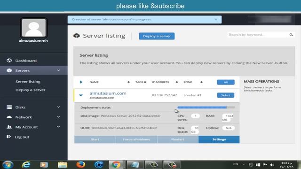Collapse the almutasium.com server row
The width and height of the screenshot is (301, 169).
pos(81,95)
